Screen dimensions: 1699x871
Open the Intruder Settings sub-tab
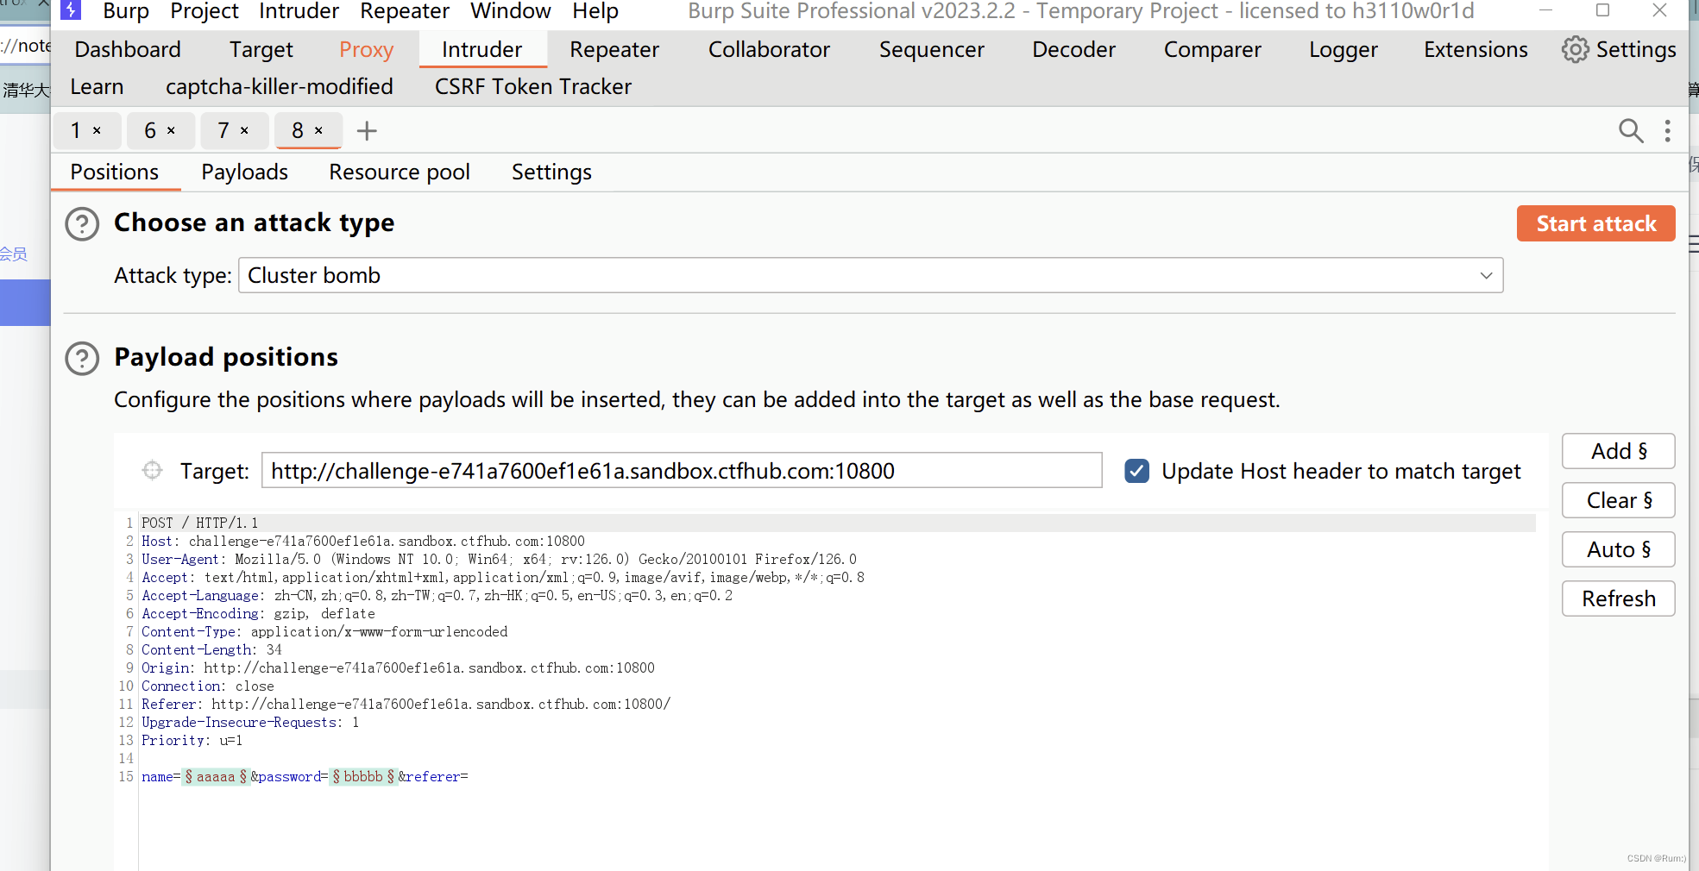point(551,172)
